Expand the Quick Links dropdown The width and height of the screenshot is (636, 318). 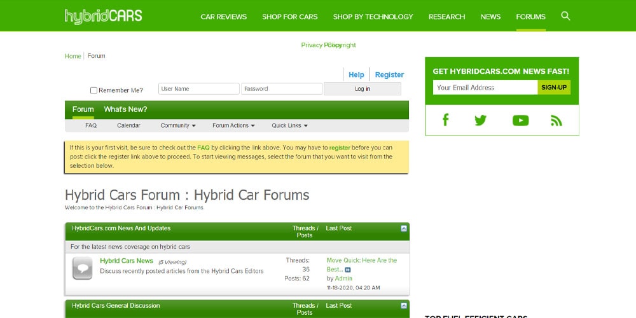(289, 126)
